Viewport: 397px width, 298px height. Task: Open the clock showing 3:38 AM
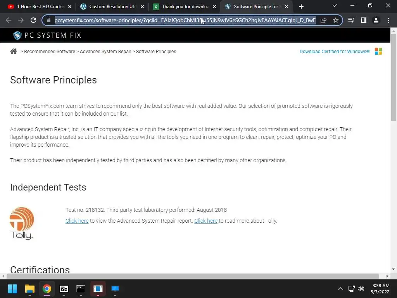coord(380,289)
